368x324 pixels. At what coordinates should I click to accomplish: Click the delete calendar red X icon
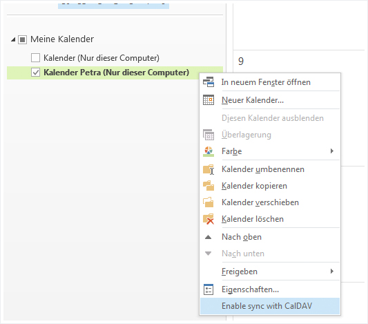[209, 219]
